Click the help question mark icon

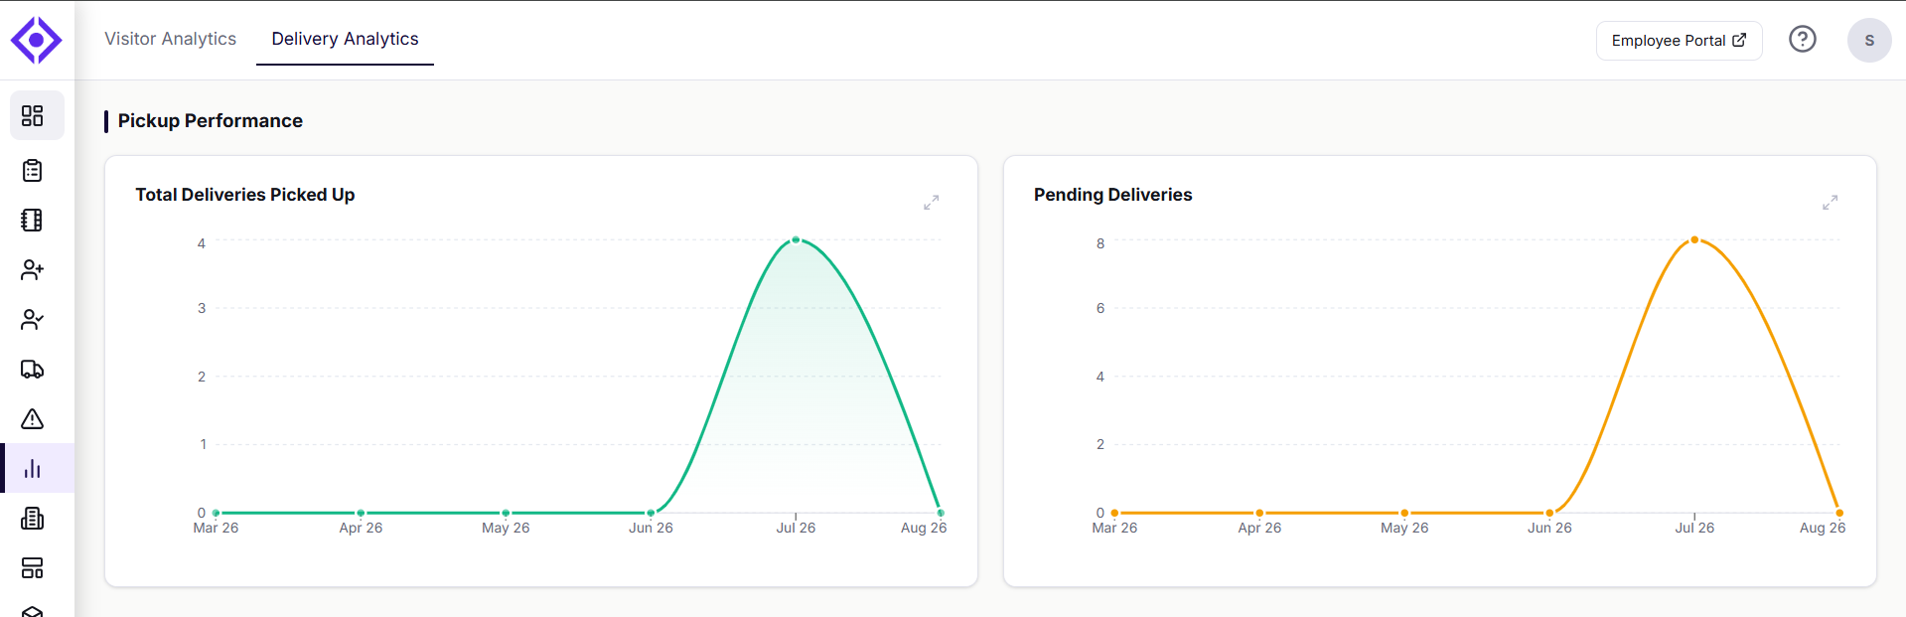(1803, 39)
